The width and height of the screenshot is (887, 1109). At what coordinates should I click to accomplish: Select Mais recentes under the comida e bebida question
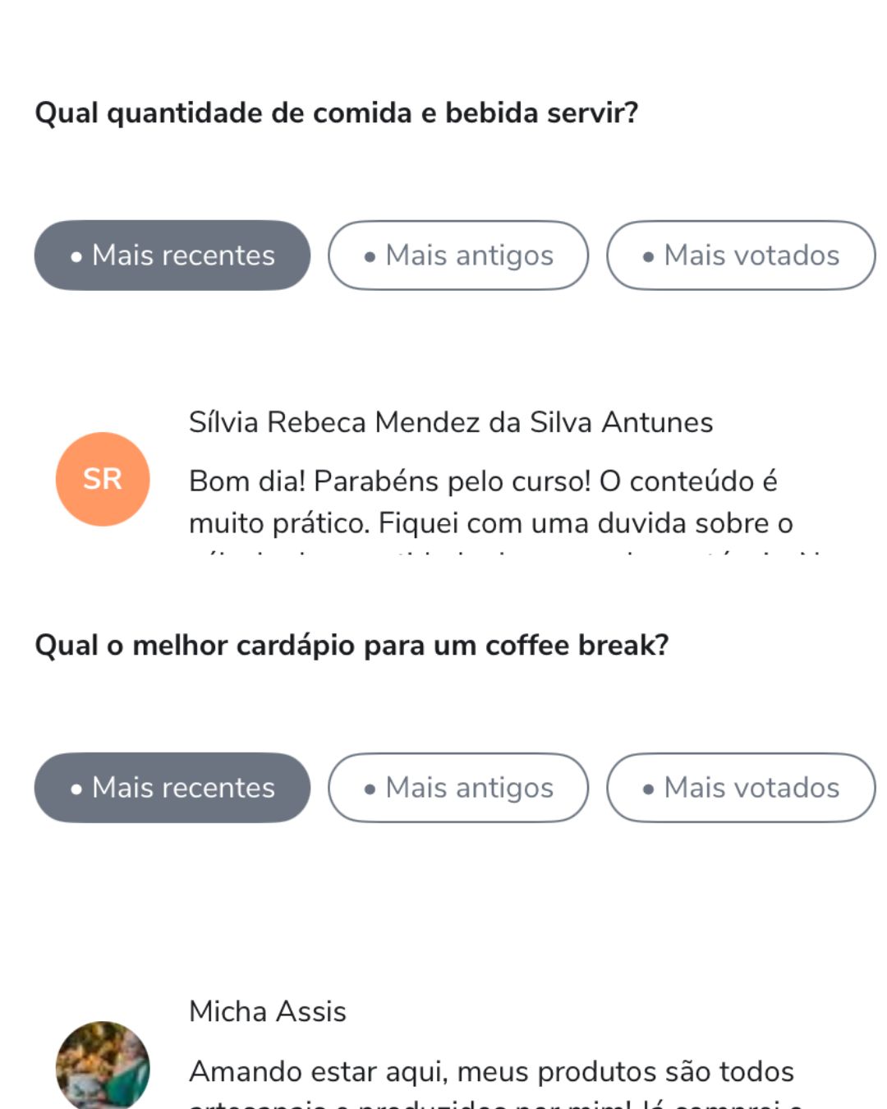tap(172, 255)
